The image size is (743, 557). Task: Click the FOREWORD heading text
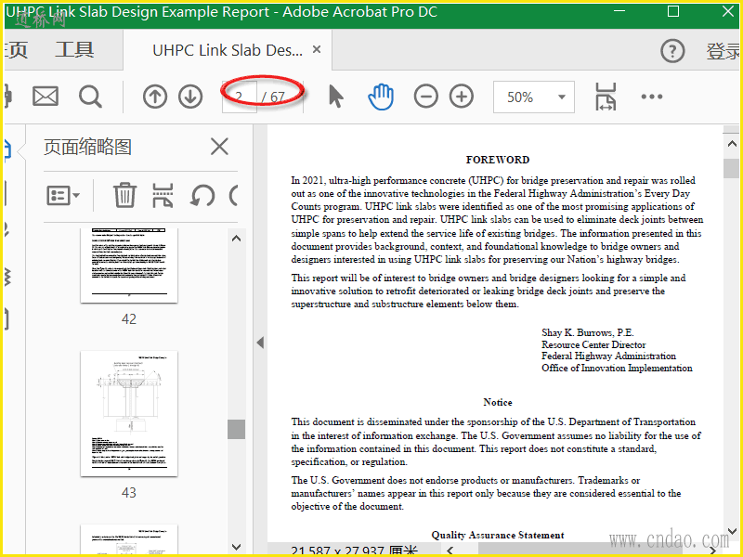498,160
